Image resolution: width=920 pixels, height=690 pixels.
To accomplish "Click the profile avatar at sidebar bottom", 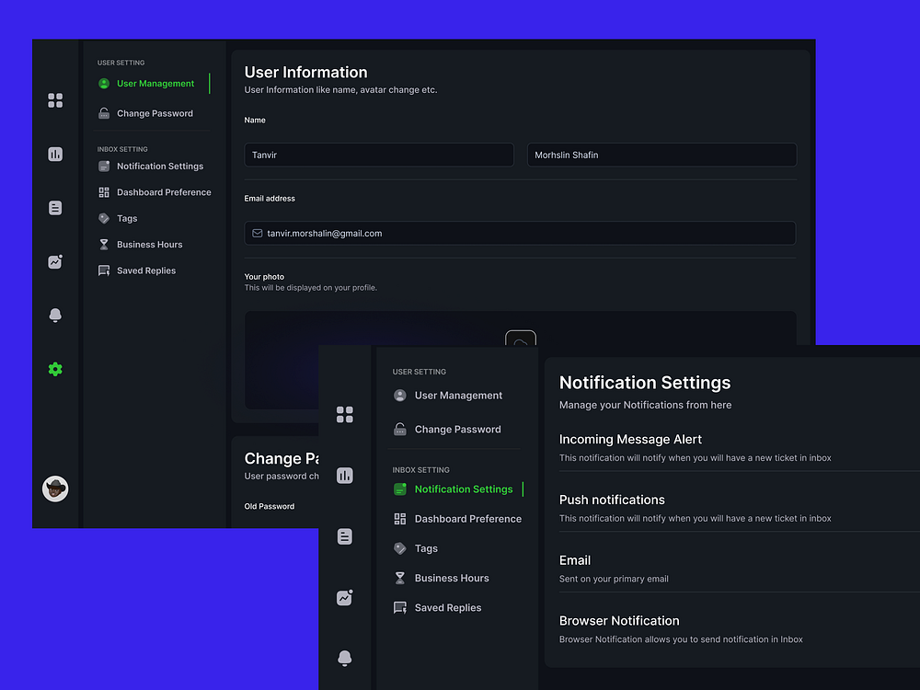I will click(x=55, y=489).
